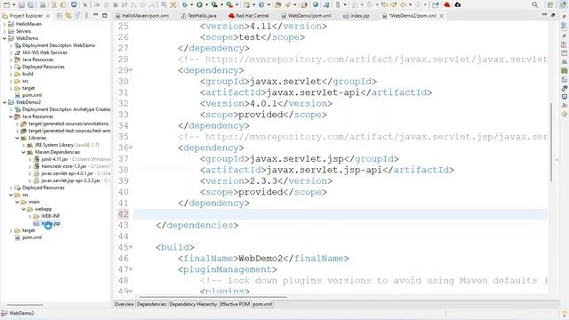Select hamcrest-core-1.3.jar entry
The height and width of the screenshot is (320, 569).
tap(63, 166)
